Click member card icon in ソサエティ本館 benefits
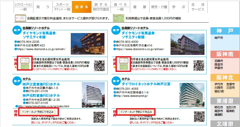240x127 pixels. 25,61
